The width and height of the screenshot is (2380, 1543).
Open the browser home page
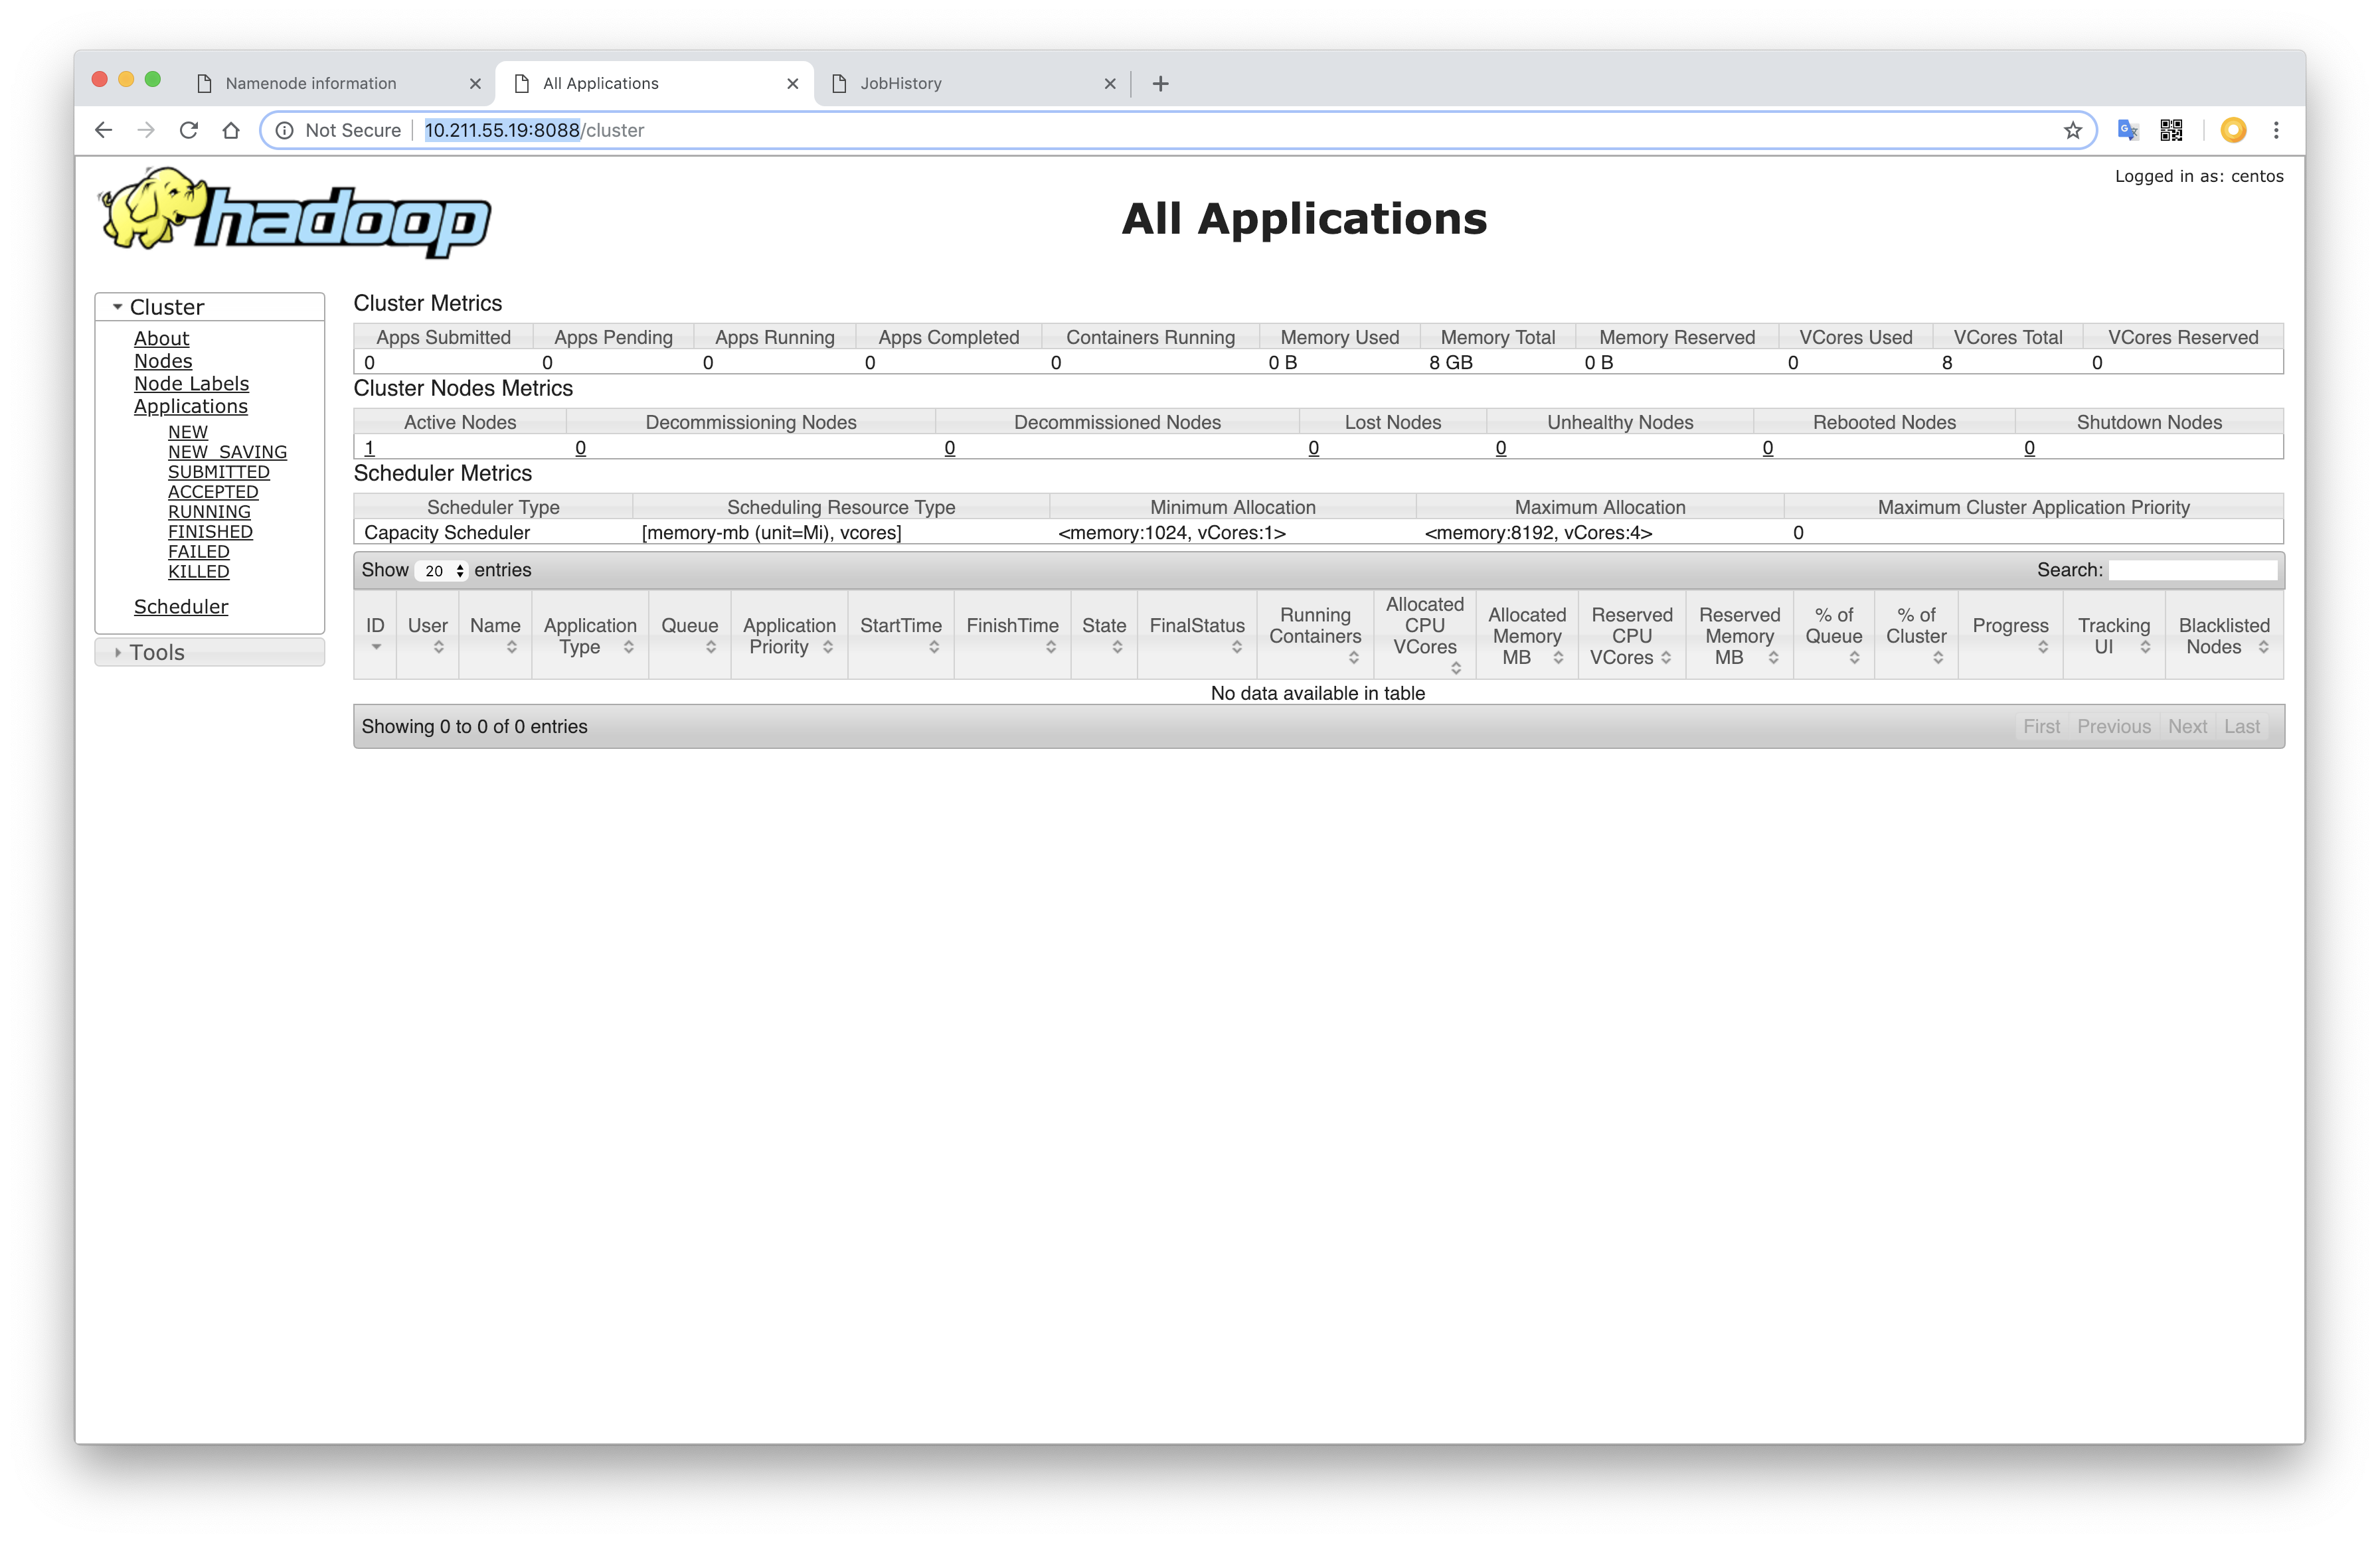point(231,130)
